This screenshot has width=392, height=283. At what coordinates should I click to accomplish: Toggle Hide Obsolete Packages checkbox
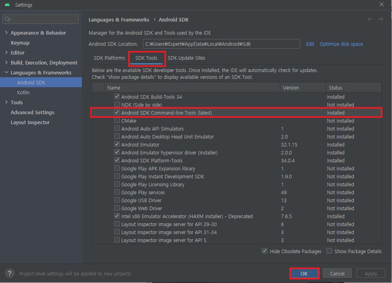[265, 251]
